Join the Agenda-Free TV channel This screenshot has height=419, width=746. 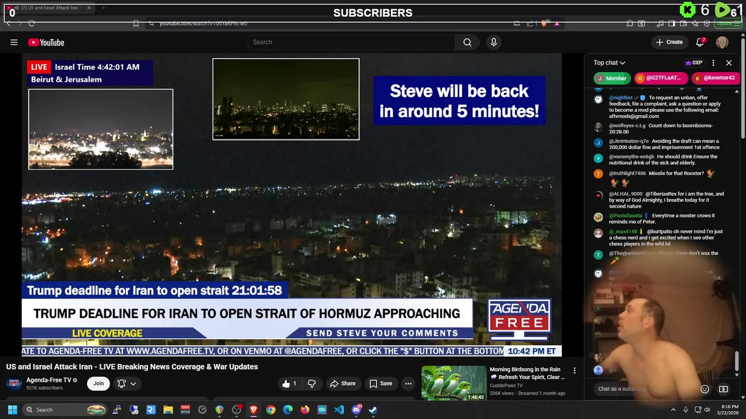coord(98,384)
